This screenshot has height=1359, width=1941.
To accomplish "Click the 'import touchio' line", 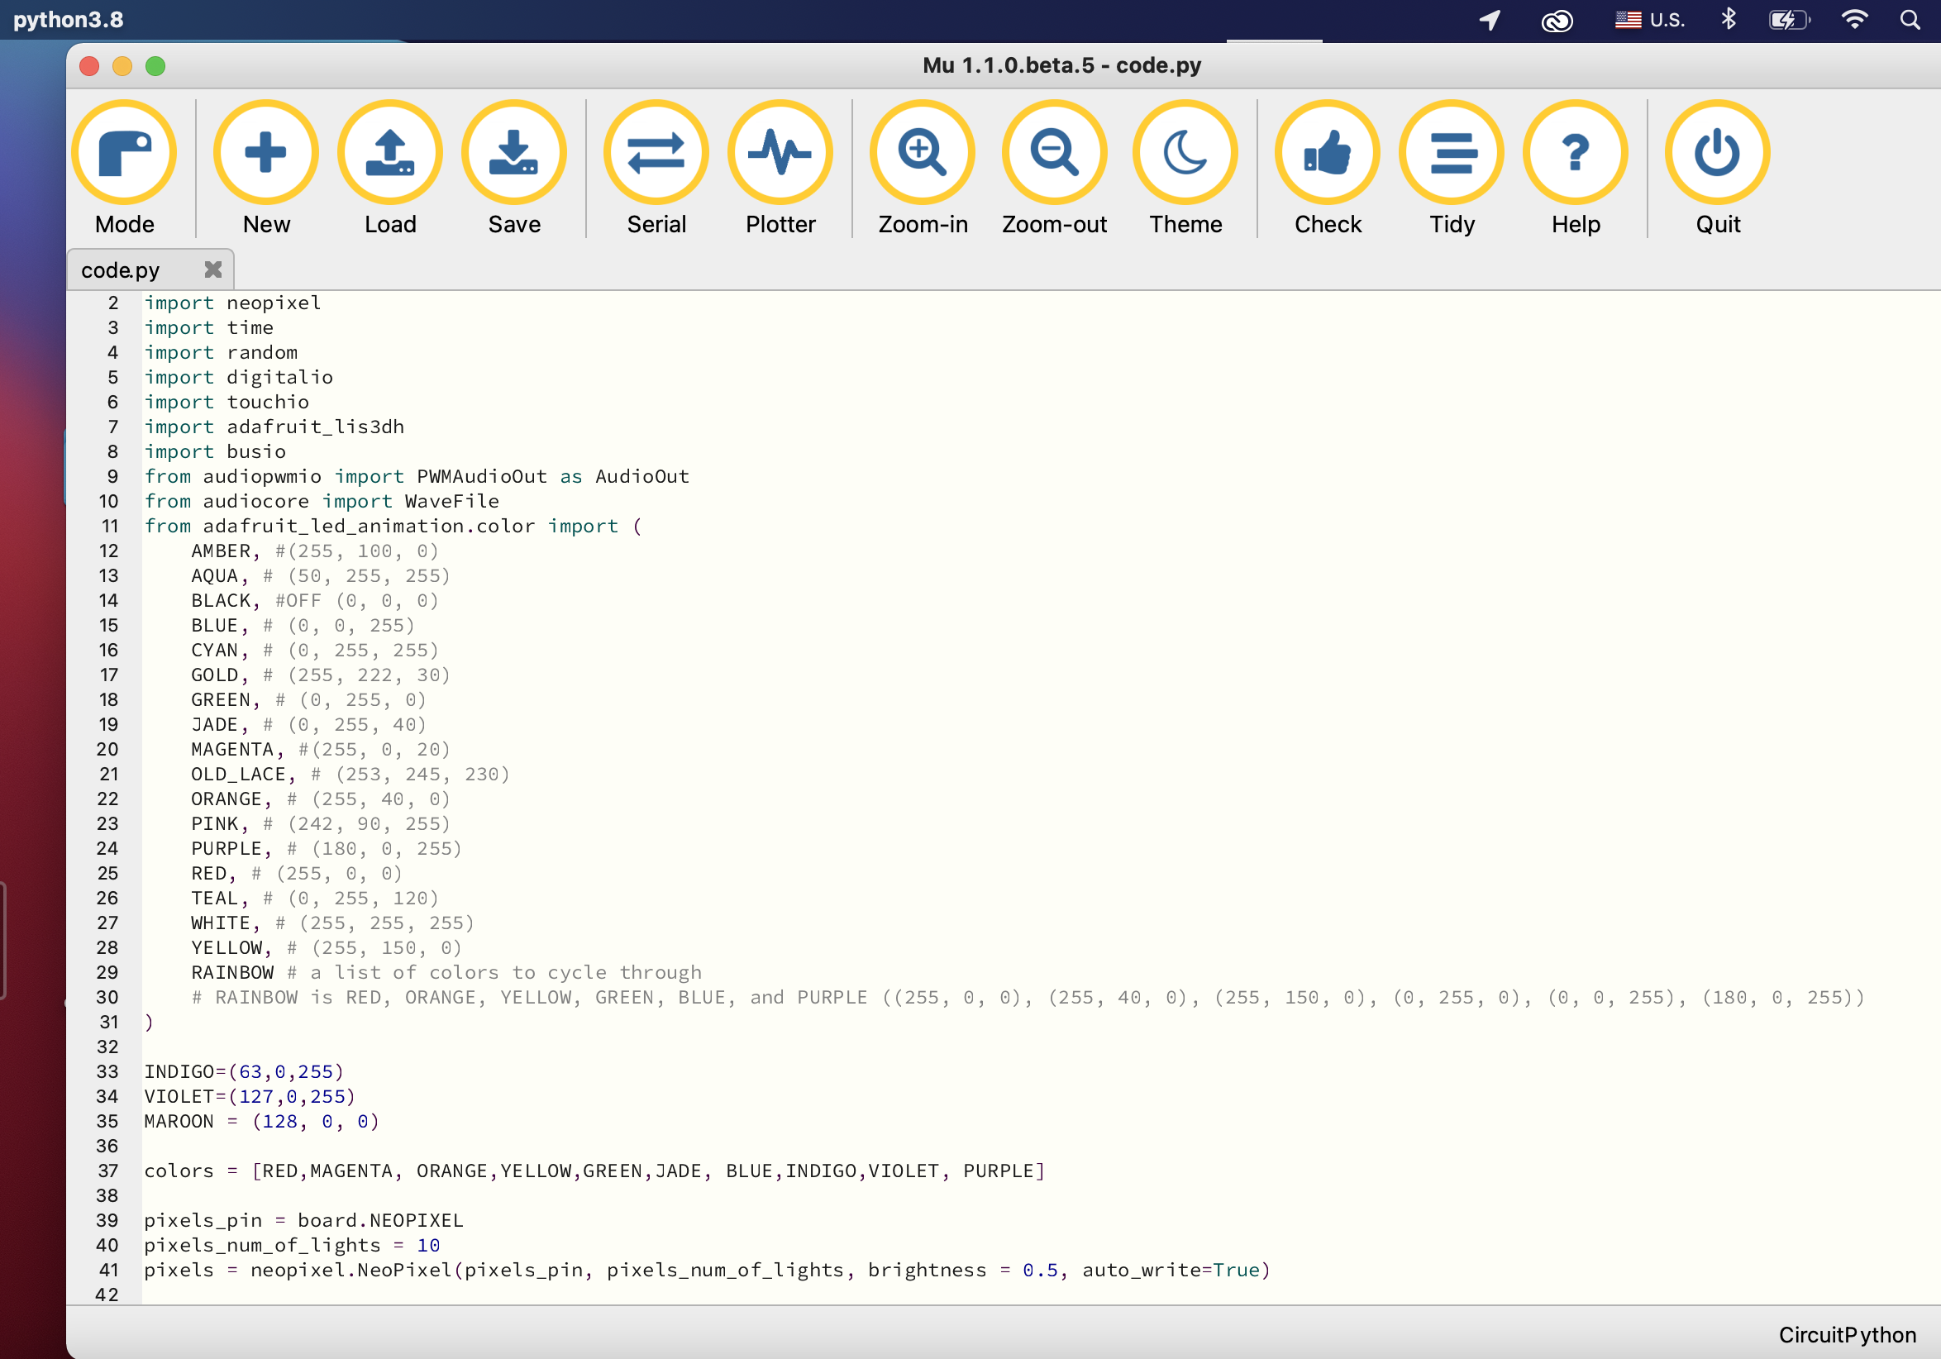I will click(x=227, y=403).
